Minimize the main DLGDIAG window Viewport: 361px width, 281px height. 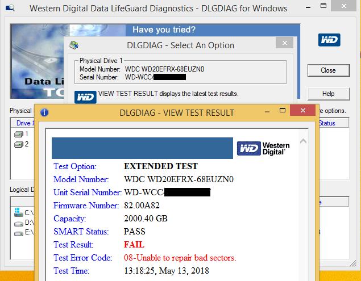pos(308,7)
